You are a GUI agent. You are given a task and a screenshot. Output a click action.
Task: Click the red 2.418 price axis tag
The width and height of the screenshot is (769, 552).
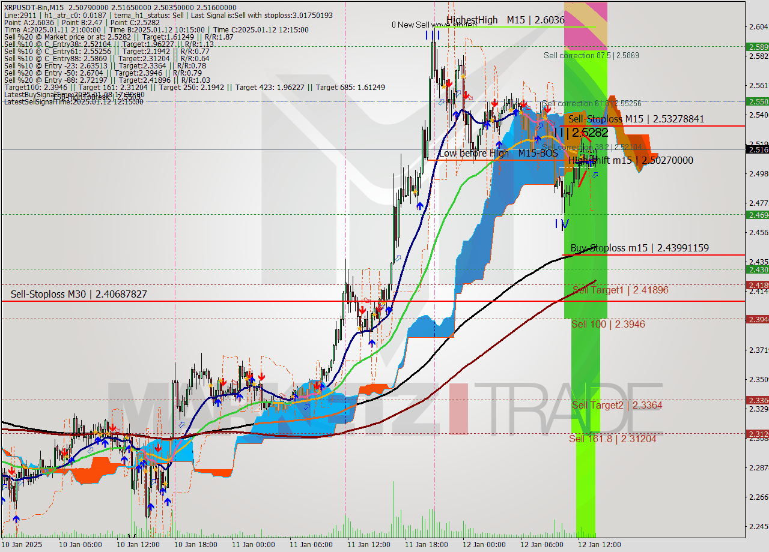click(757, 285)
